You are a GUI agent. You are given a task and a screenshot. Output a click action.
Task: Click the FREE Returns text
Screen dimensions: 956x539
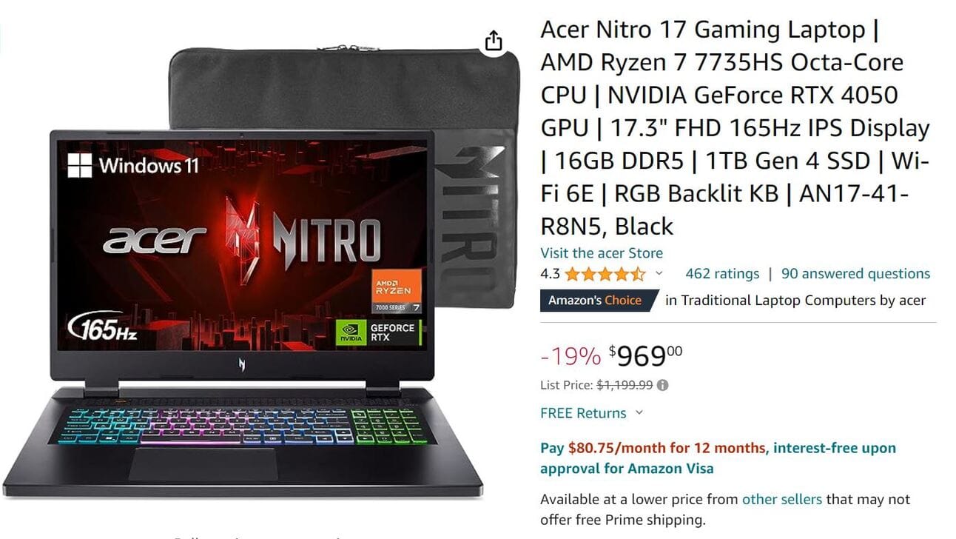pos(583,413)
